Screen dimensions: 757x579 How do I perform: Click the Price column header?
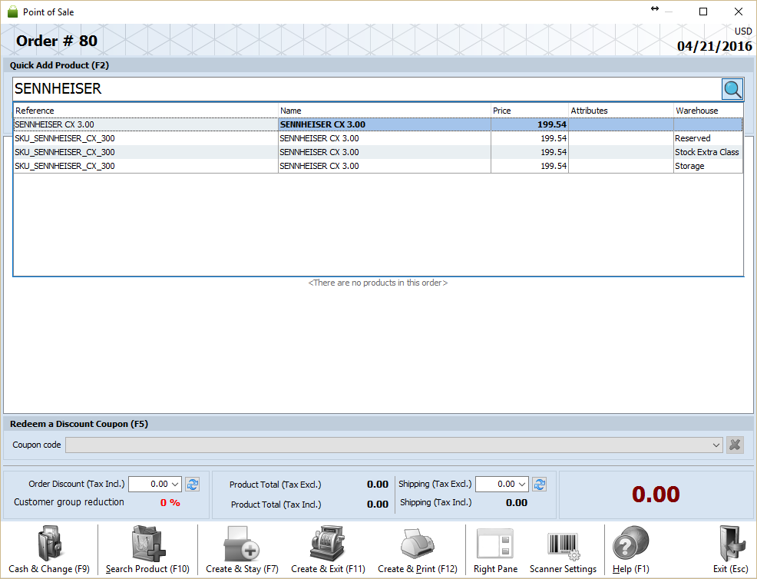(x=530, y=111)
